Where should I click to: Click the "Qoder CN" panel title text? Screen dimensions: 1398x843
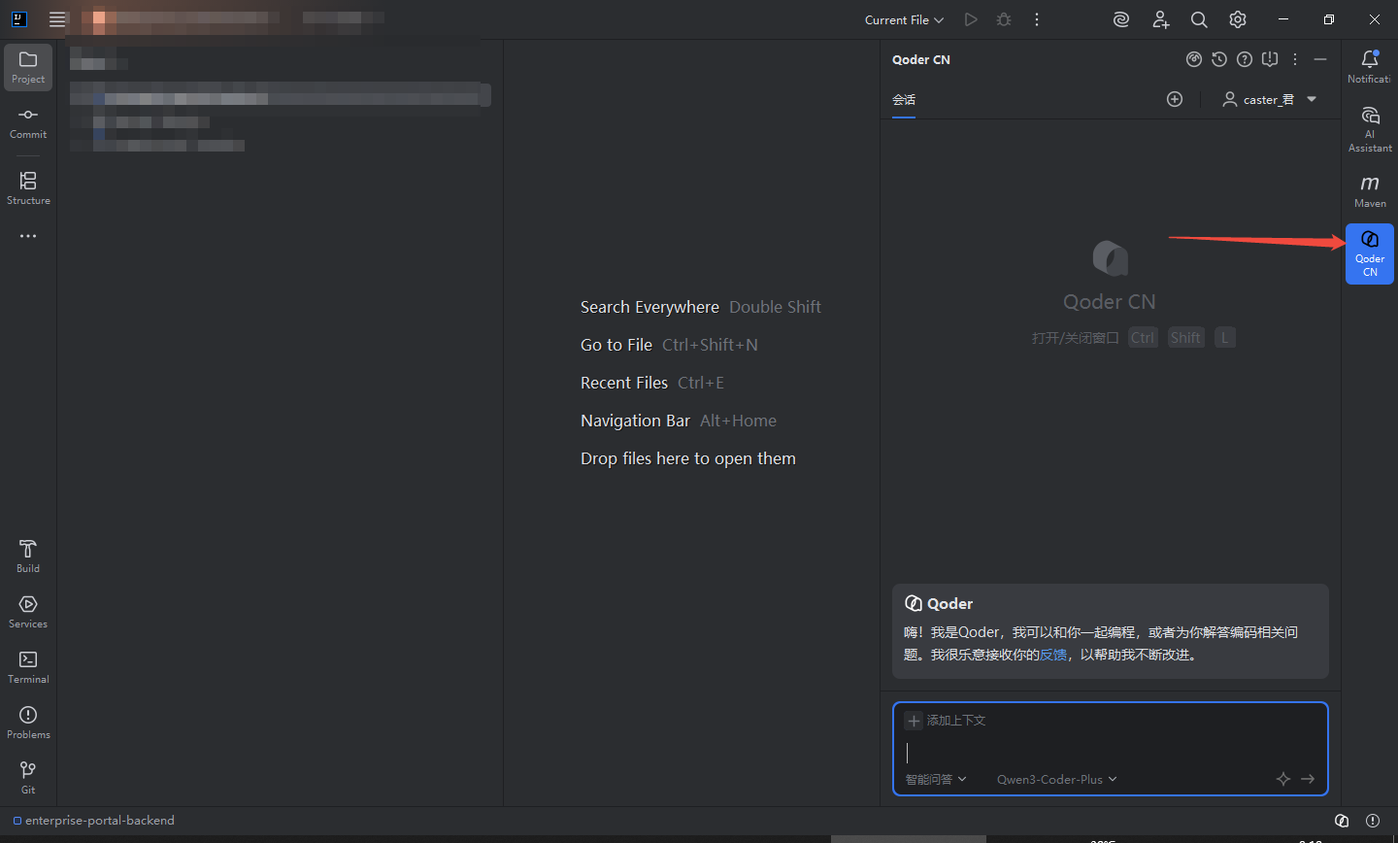[x=921, y=59]
